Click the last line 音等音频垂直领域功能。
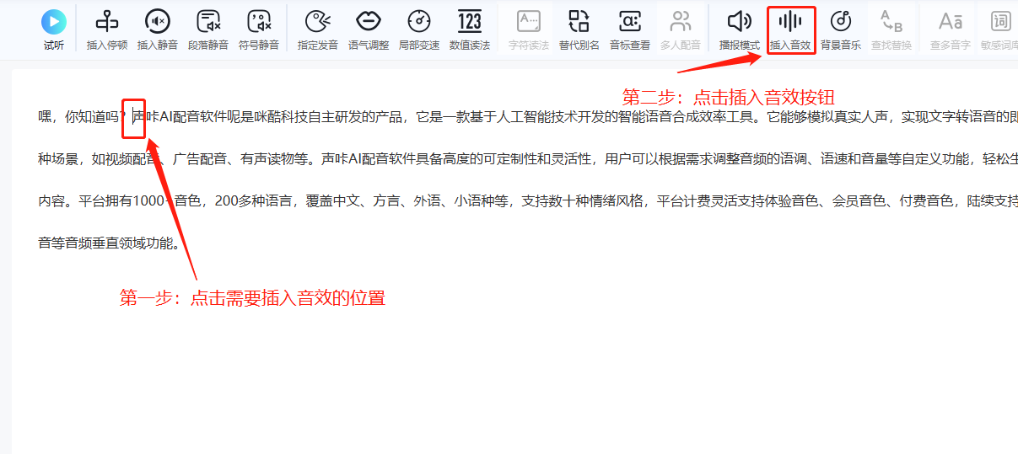Image resolution: width=1018 pixels, height=454 pixels. point(109,244)
